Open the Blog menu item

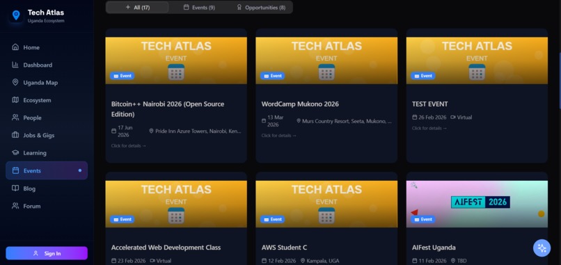[47, 188]
